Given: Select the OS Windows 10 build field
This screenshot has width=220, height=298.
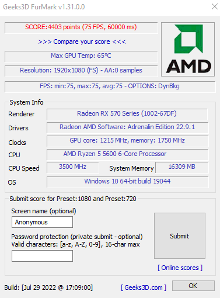Looking at the screenshot, I should pos(127,182).
